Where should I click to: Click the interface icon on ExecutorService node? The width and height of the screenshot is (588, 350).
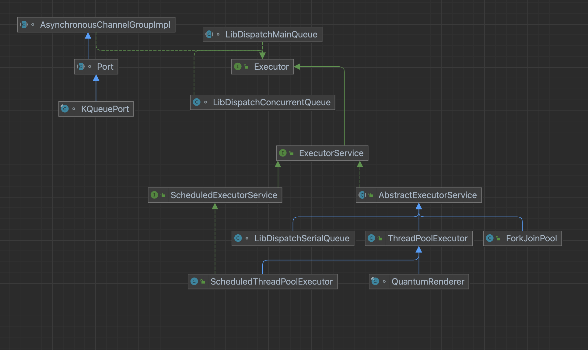click(x=283, y=153)
